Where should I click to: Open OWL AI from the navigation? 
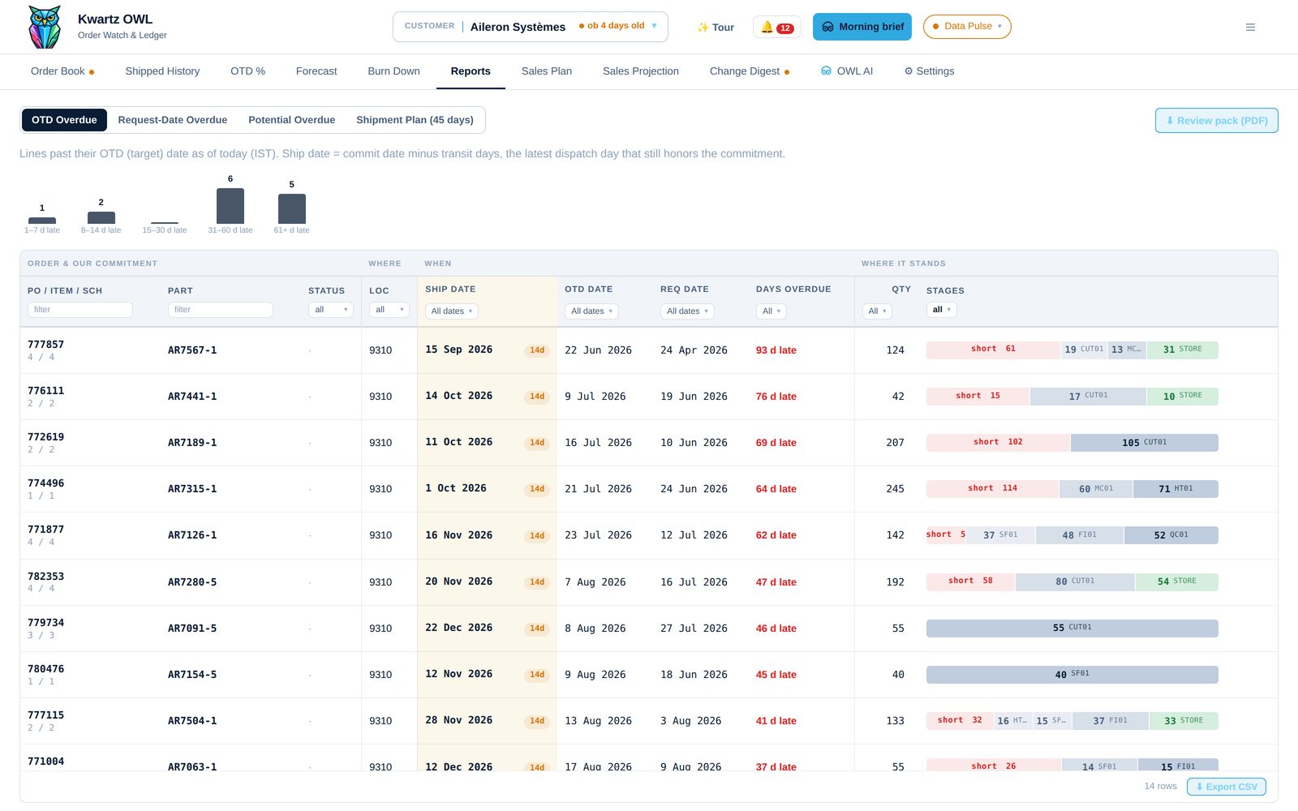click(847, 71)
